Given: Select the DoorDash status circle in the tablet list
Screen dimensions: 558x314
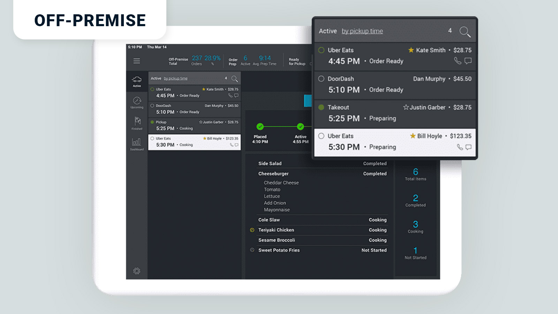Looking at the screenshot, I should pyautogui.click(x=152, y=105).
